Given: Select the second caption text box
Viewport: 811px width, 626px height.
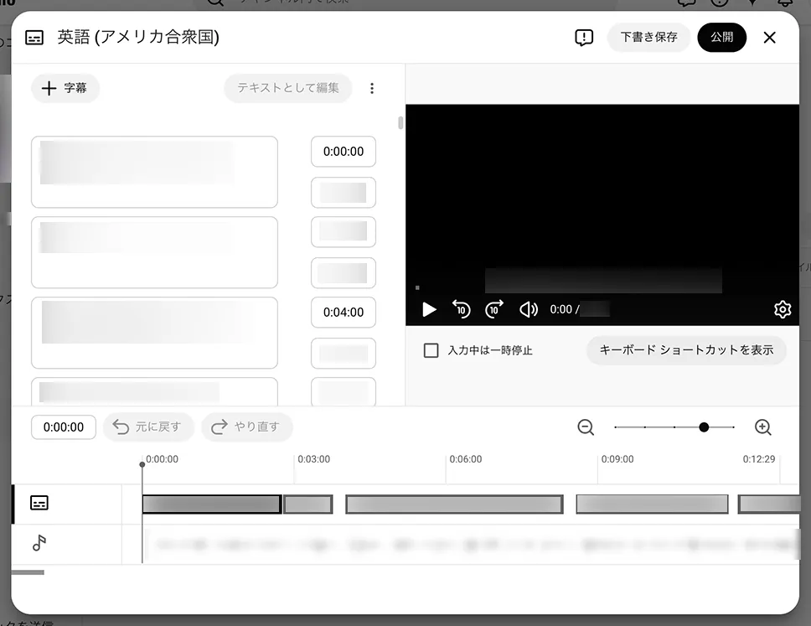Looking at the screenshot, I should coord(155,252).
